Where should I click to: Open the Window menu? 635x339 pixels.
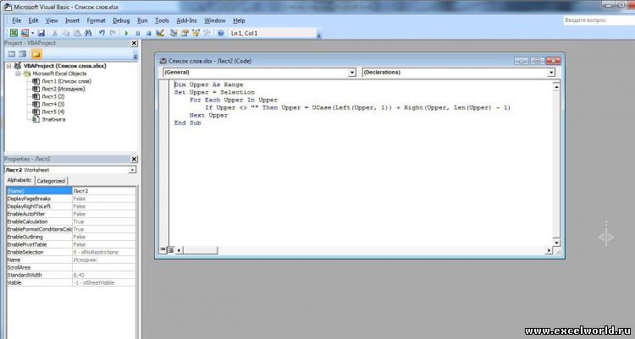(215, 20)
